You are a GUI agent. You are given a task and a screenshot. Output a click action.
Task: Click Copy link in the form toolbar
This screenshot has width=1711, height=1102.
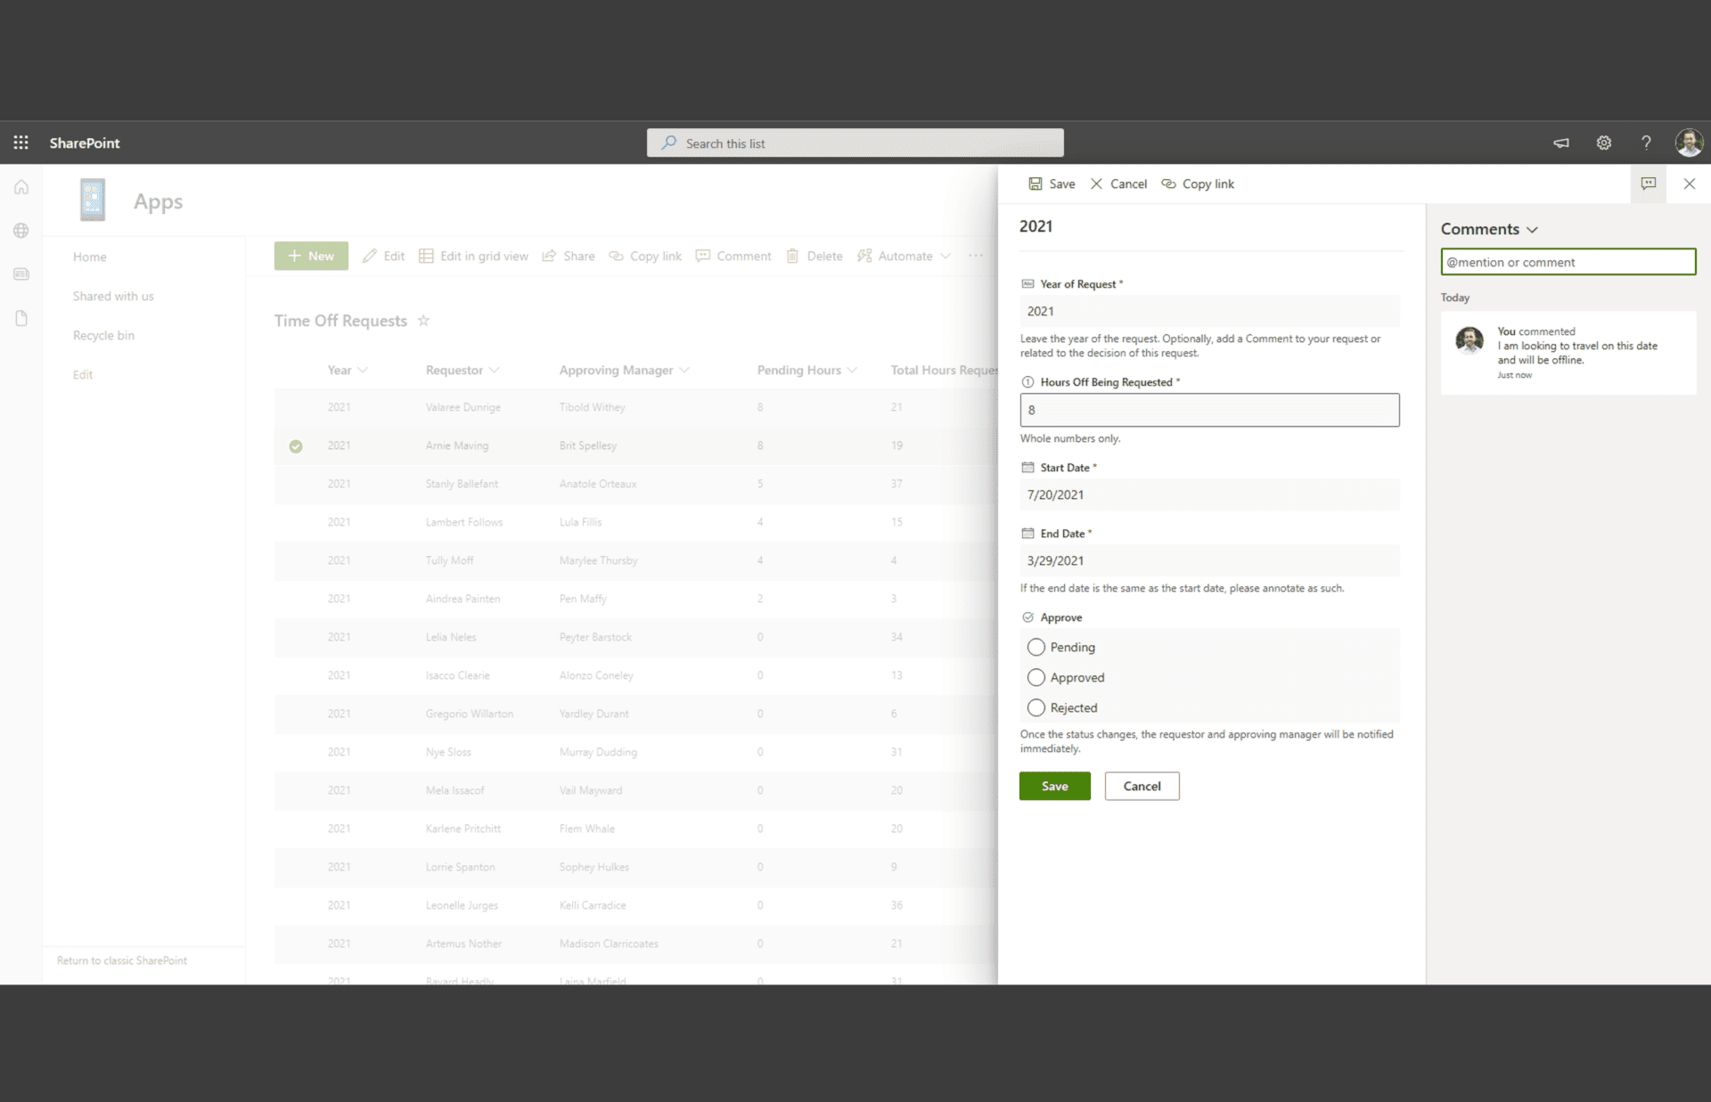pos(1198,184)
